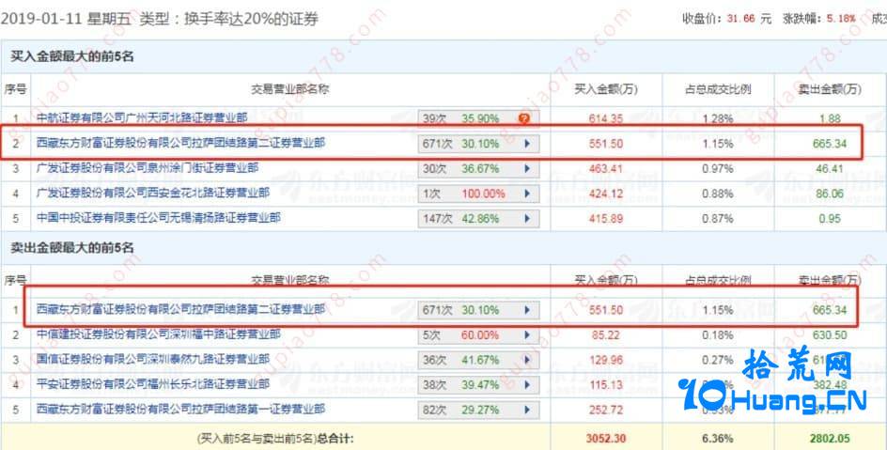Expand arrow next to 671次 30.10% in buy list
The width and height of the screenshot is (887, 450).
tap(527, 144)
